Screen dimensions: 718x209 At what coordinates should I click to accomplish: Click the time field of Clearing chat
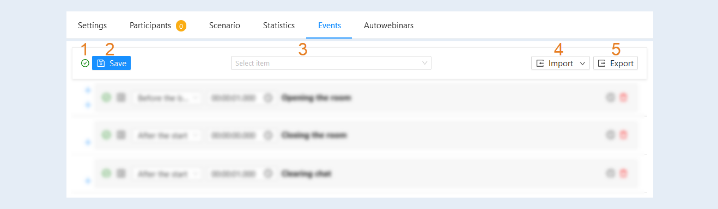point(234,174)
